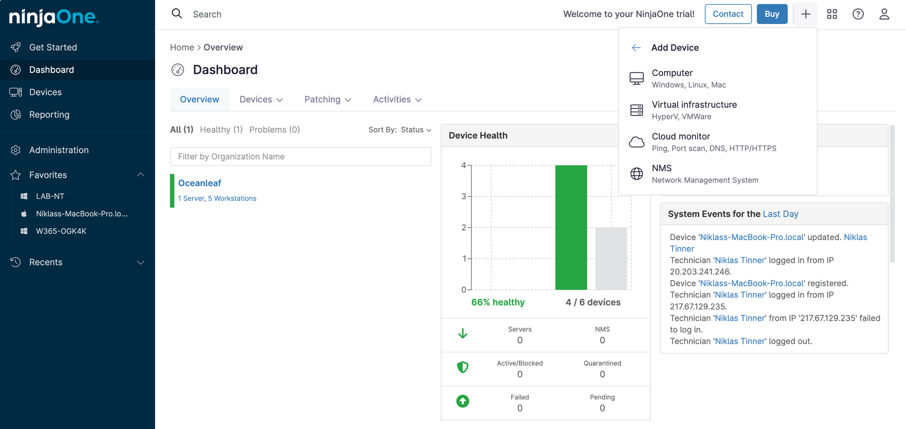Go to Home breadcrumb
The image size is (906, 429).
click(182, 47)
